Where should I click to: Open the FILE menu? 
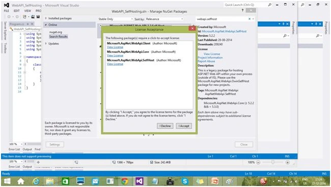pos(7,11)
